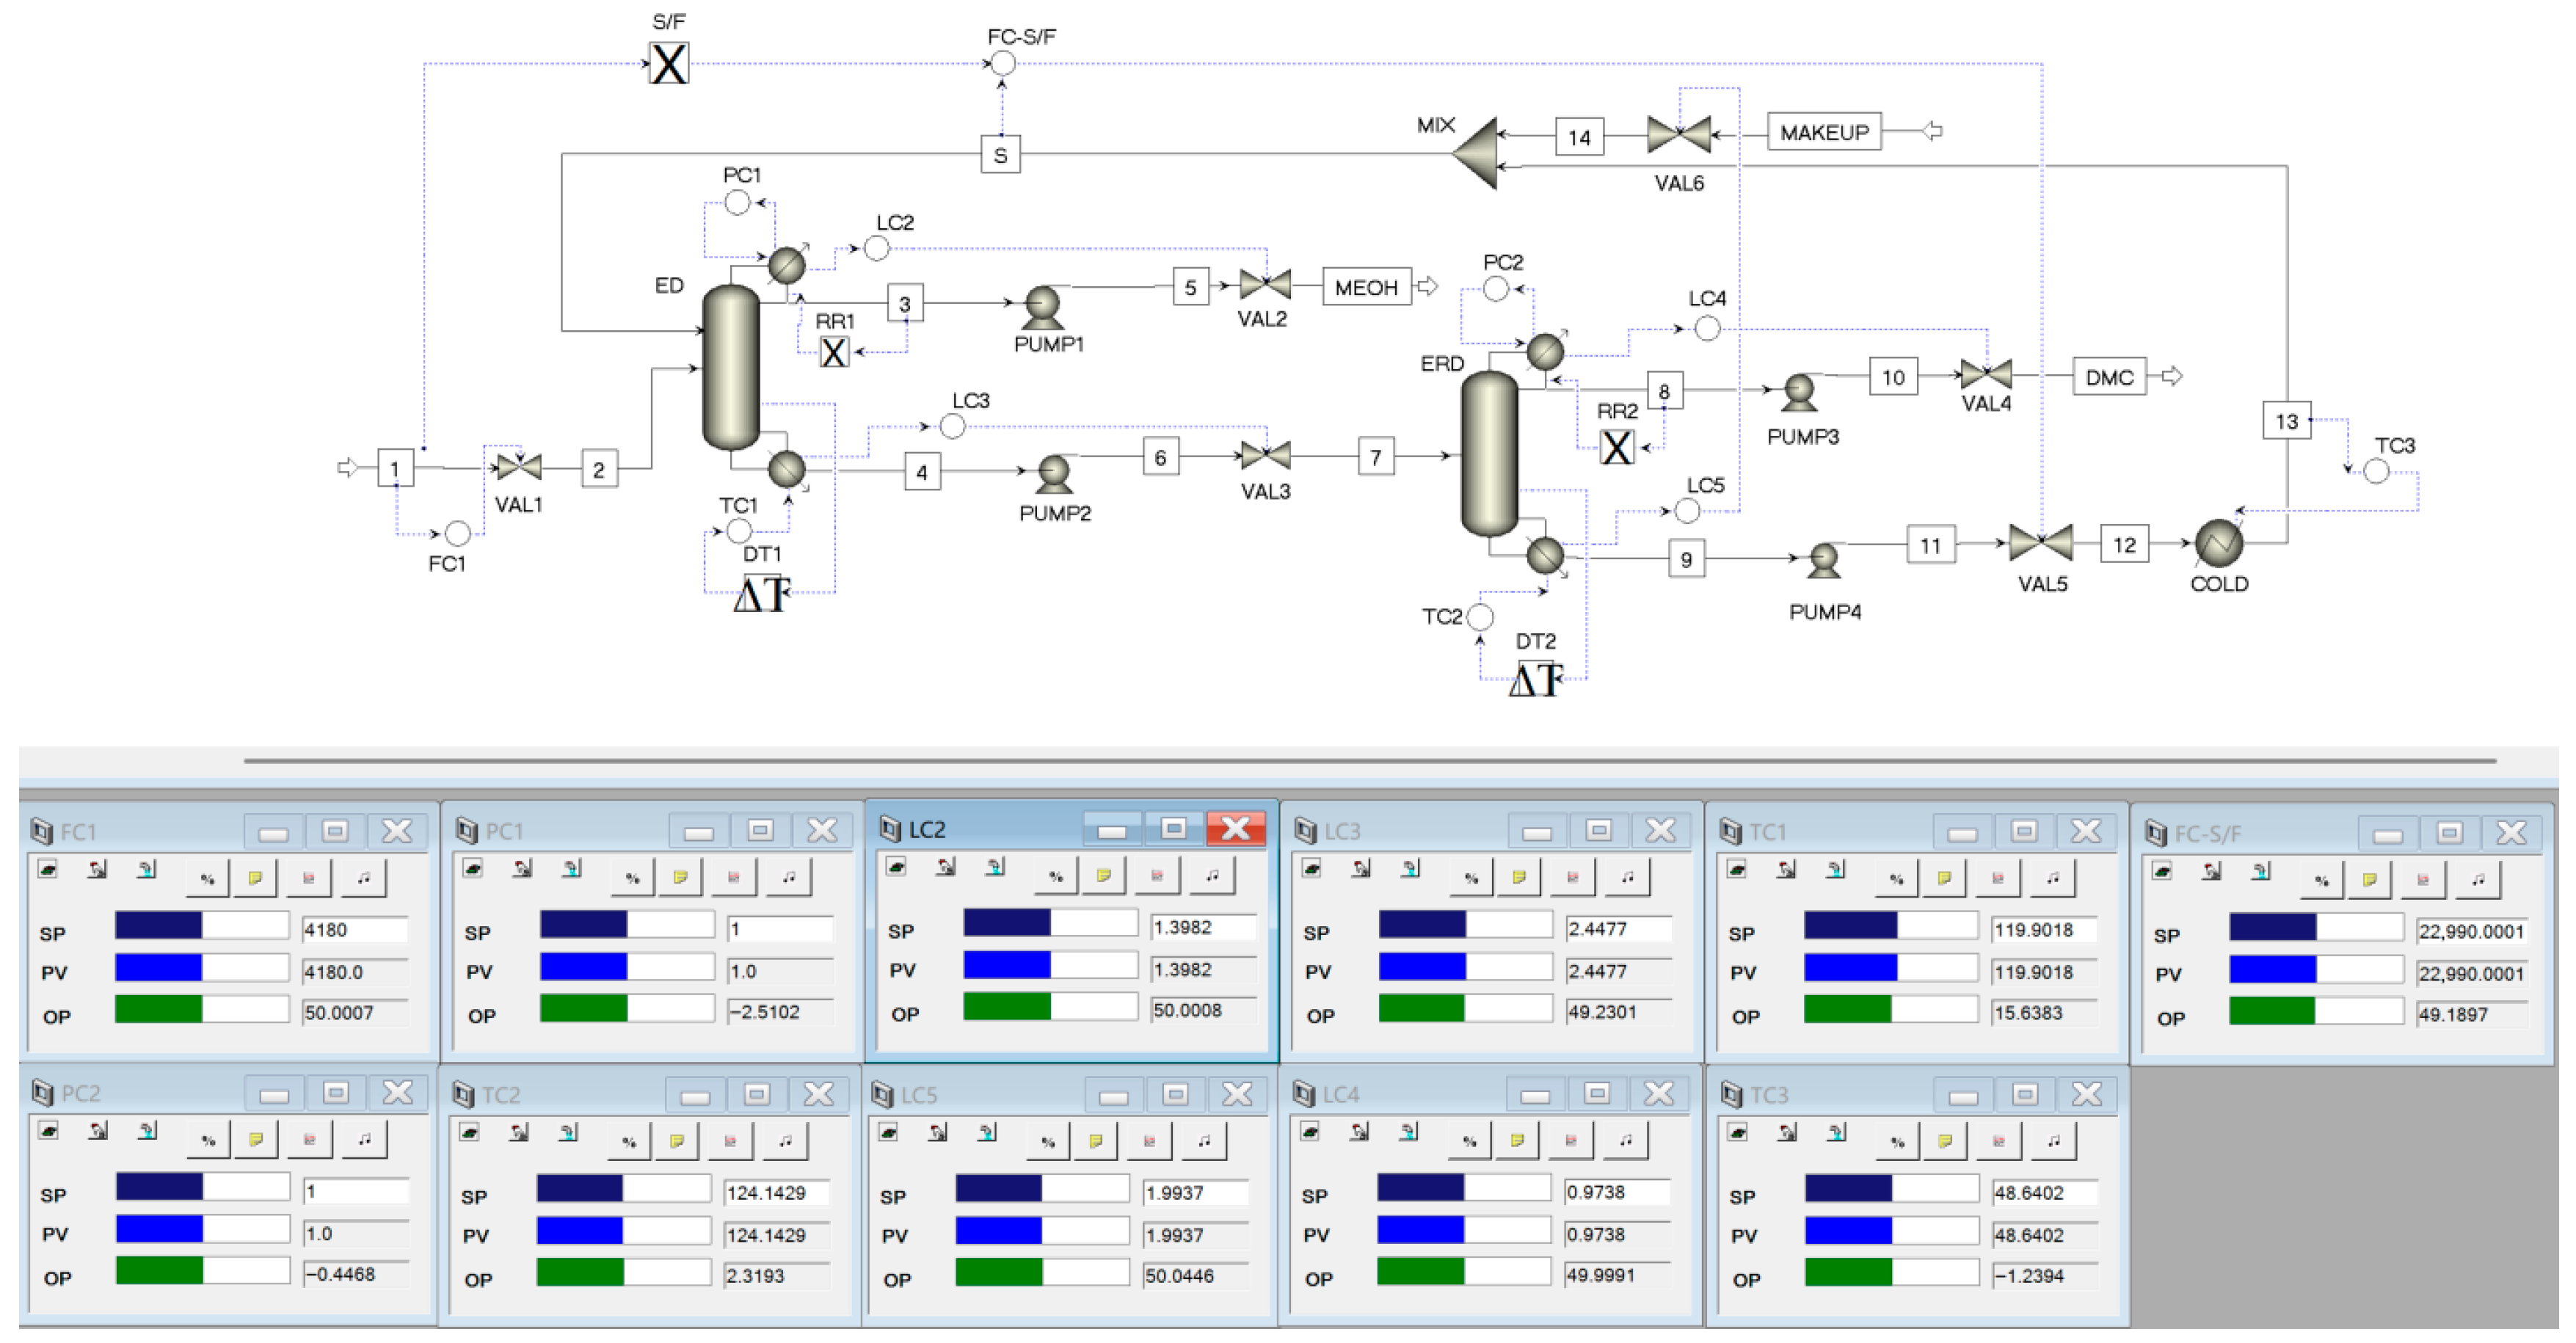Click the VAL6 valve on makeup line
Viewport: 2576px width, 1343px height.
coord(1679,135)
